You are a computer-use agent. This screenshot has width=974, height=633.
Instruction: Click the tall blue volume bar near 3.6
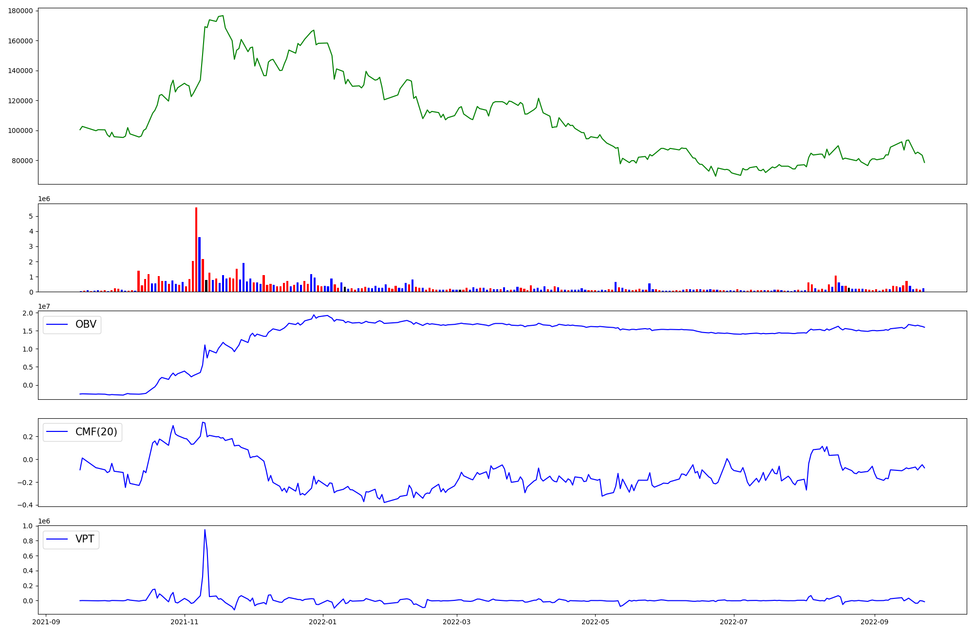pyautogui.click(x=200, y=264)
